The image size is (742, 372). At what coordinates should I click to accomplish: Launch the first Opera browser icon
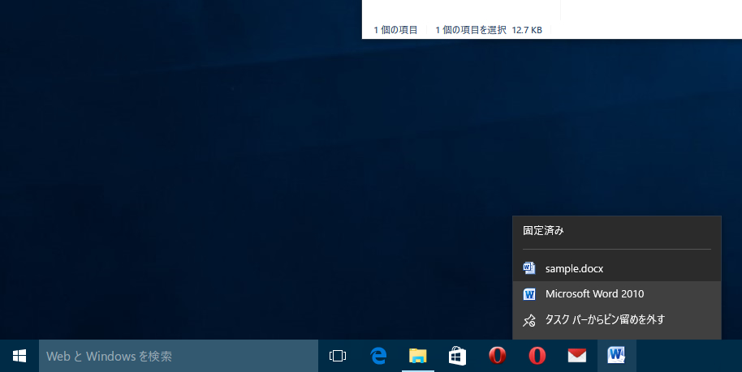pos(498,356)
